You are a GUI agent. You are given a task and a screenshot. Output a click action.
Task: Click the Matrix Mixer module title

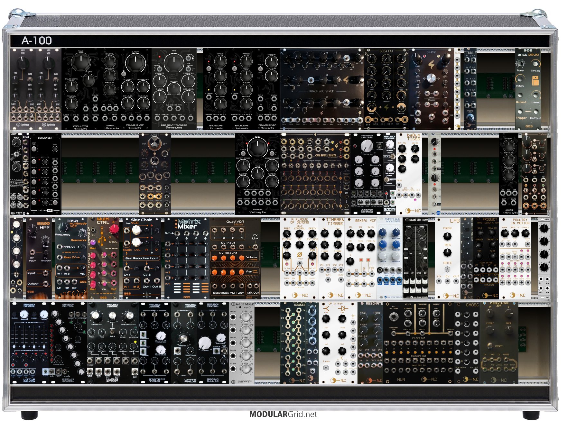coord(189,224)
